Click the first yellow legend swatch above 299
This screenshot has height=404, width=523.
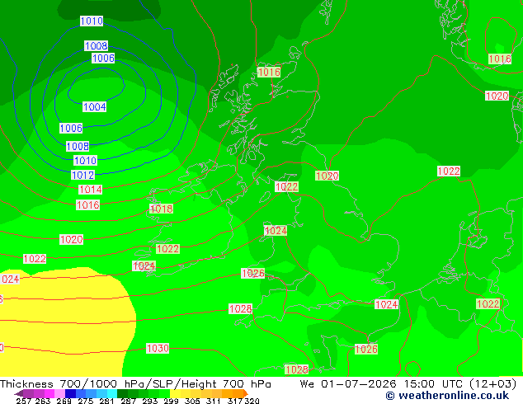(x=175, y=393)
